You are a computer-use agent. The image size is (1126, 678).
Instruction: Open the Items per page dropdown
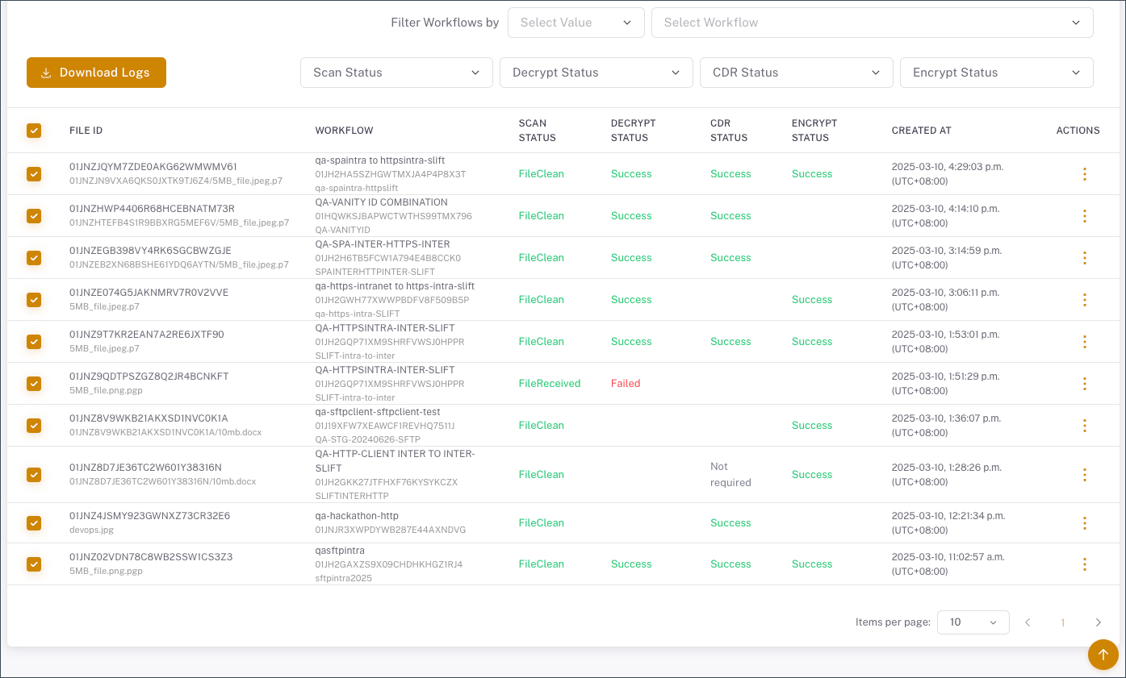point(973,622)
